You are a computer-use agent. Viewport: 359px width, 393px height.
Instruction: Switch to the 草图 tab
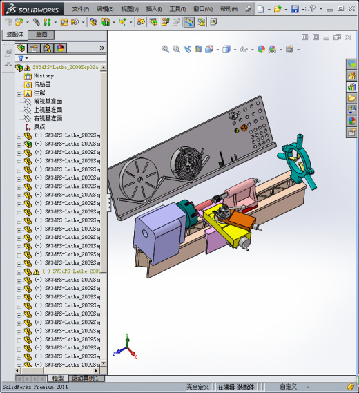tap(41, 35)
